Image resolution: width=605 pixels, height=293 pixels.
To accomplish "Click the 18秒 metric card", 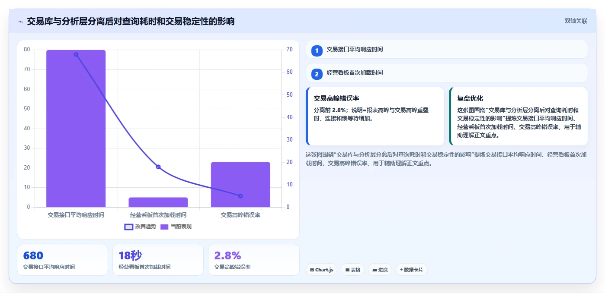I will point(158,260).
